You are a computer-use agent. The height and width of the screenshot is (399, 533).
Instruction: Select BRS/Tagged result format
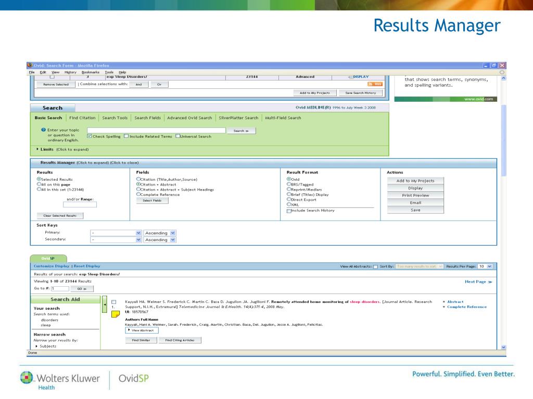tap(289, 184)
